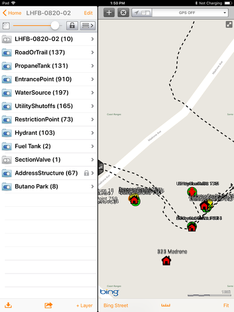Viewport: 234px width, 312px height.
Task: Tap the project title LHFB-0820-02
Action: (48, 13)
